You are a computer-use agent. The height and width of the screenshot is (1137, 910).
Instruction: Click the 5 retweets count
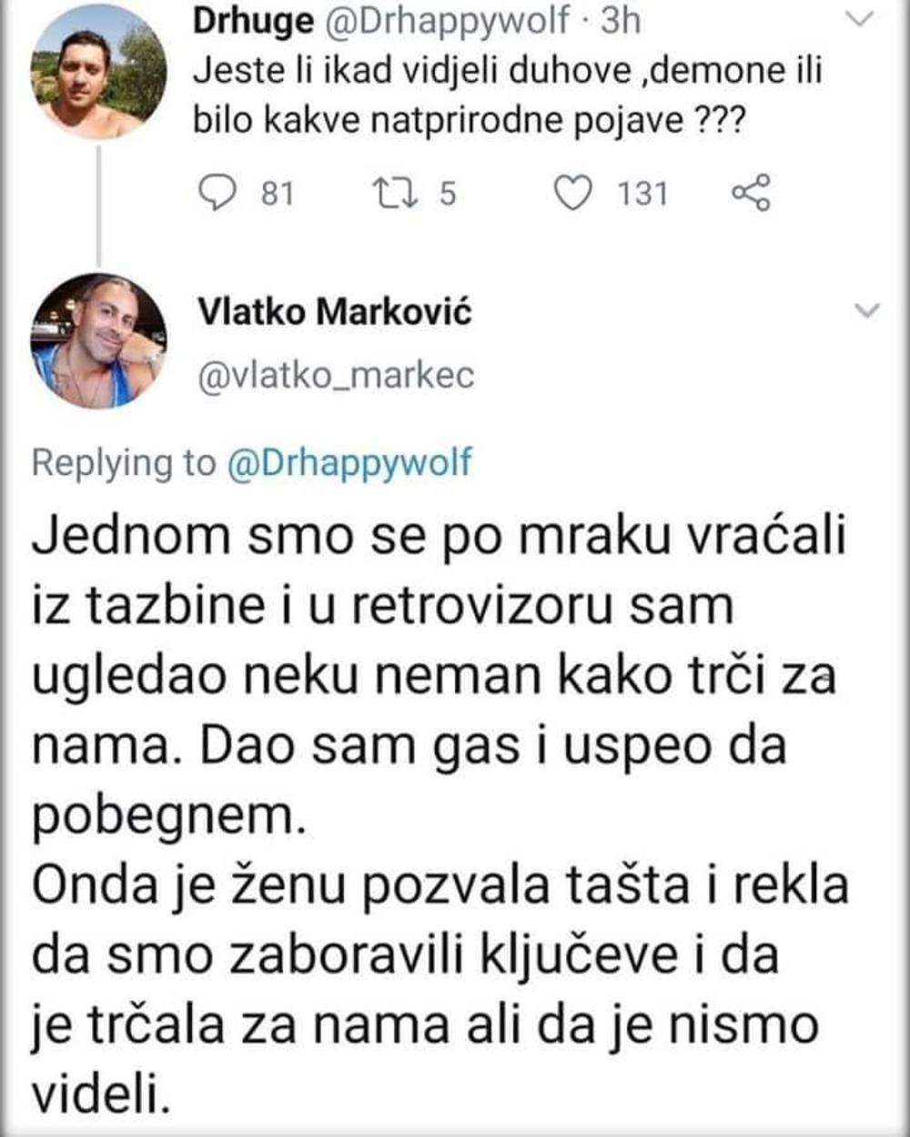[x=447, y=194]
